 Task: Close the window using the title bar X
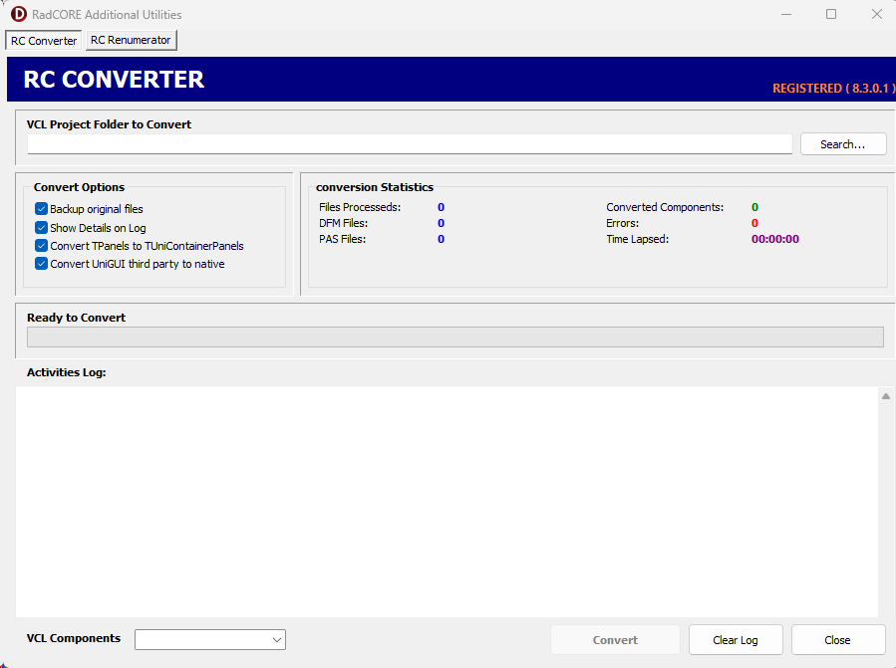[876, 14]
